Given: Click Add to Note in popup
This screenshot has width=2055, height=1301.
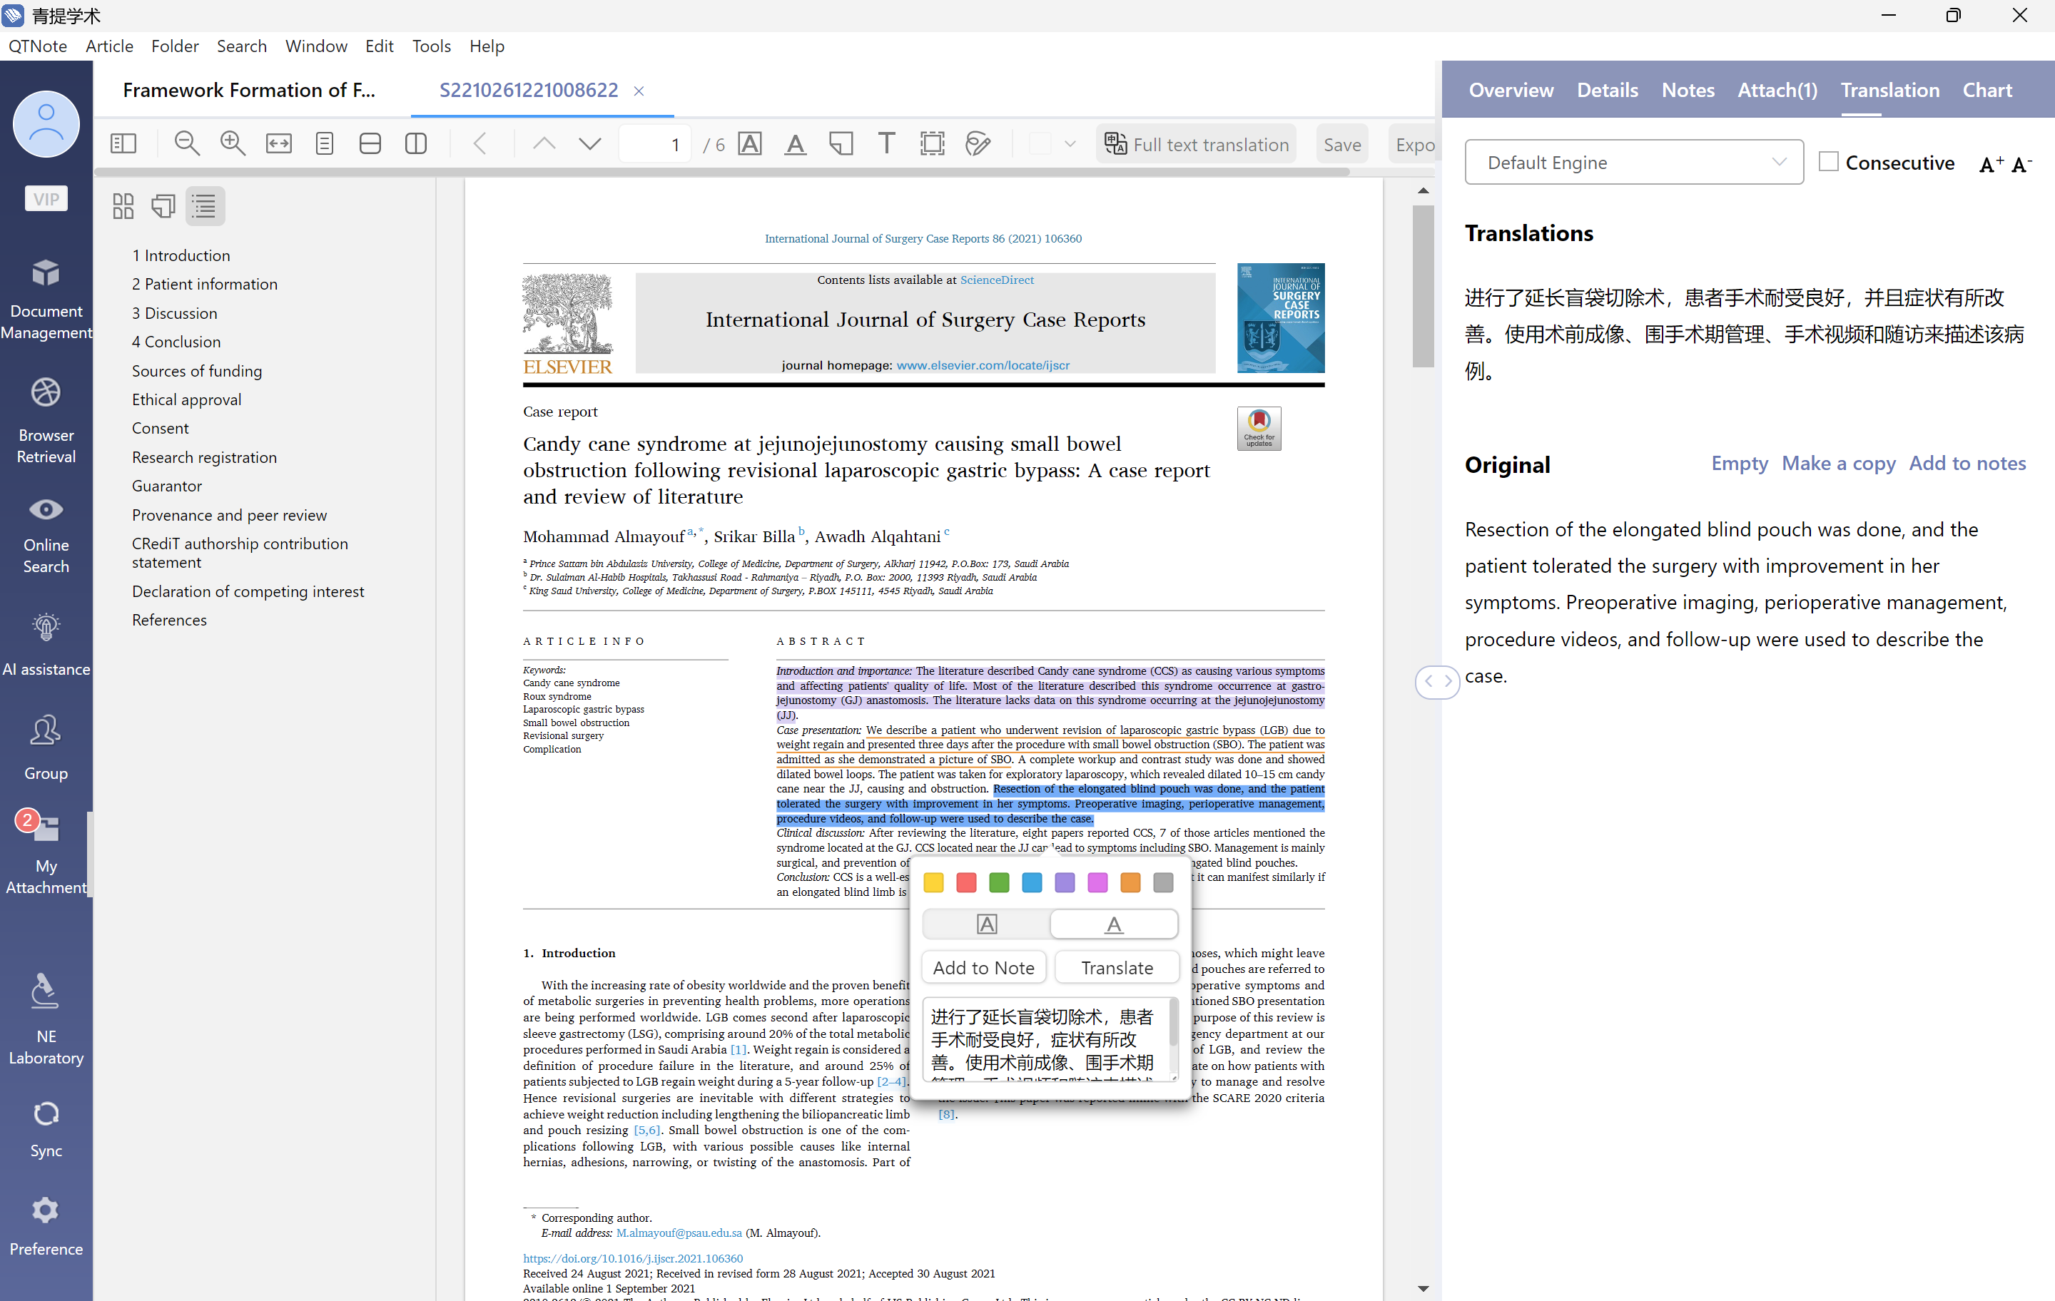Looking at the screenshot, I should tap(984, 967).
